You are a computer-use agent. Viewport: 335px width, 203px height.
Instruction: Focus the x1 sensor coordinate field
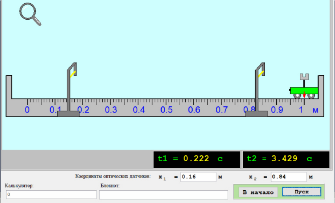(x=198, y=177)
